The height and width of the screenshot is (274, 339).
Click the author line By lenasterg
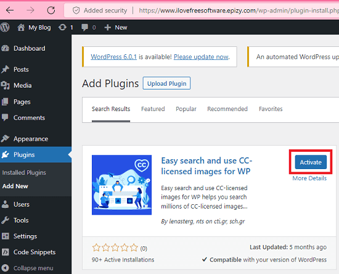tap(203, 221)
